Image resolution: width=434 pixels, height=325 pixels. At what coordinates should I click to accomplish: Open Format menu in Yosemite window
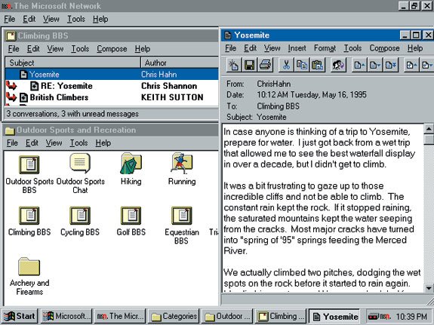325,48
